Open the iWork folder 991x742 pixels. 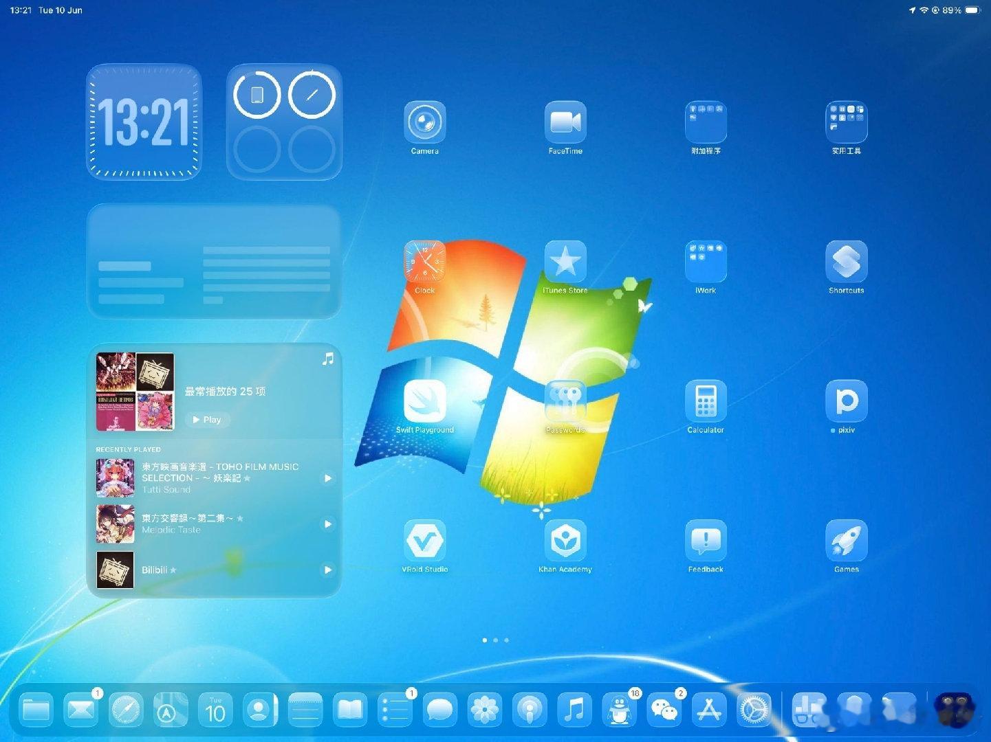(706, 261)
